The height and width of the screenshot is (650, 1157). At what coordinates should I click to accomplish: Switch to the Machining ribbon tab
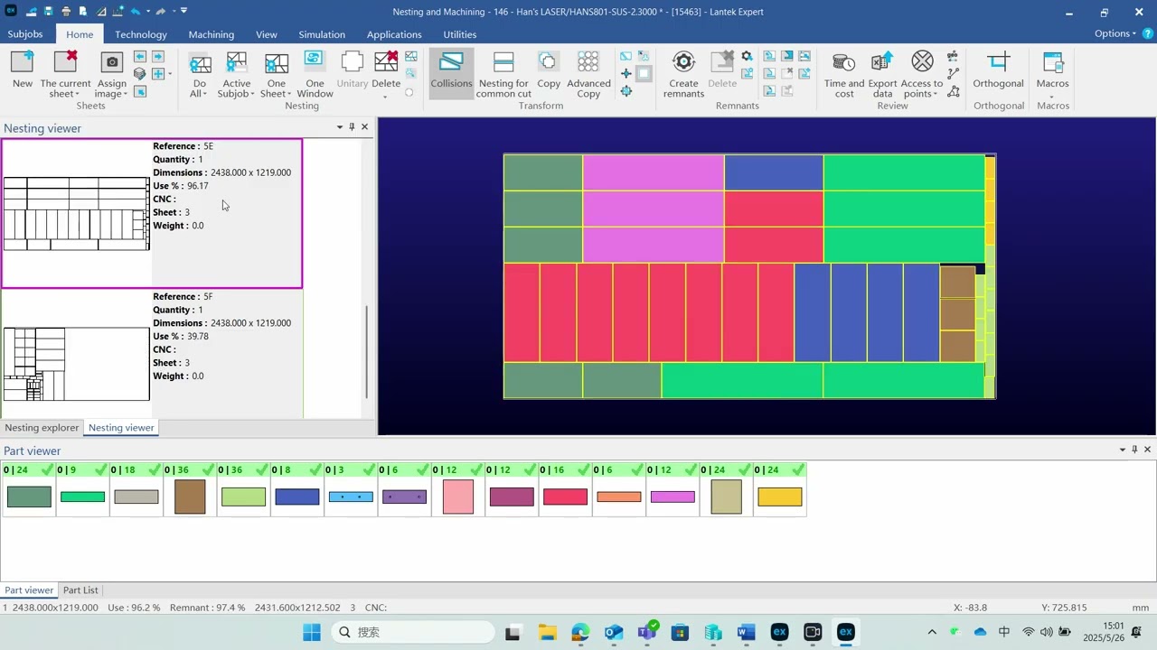click(212, 34)
